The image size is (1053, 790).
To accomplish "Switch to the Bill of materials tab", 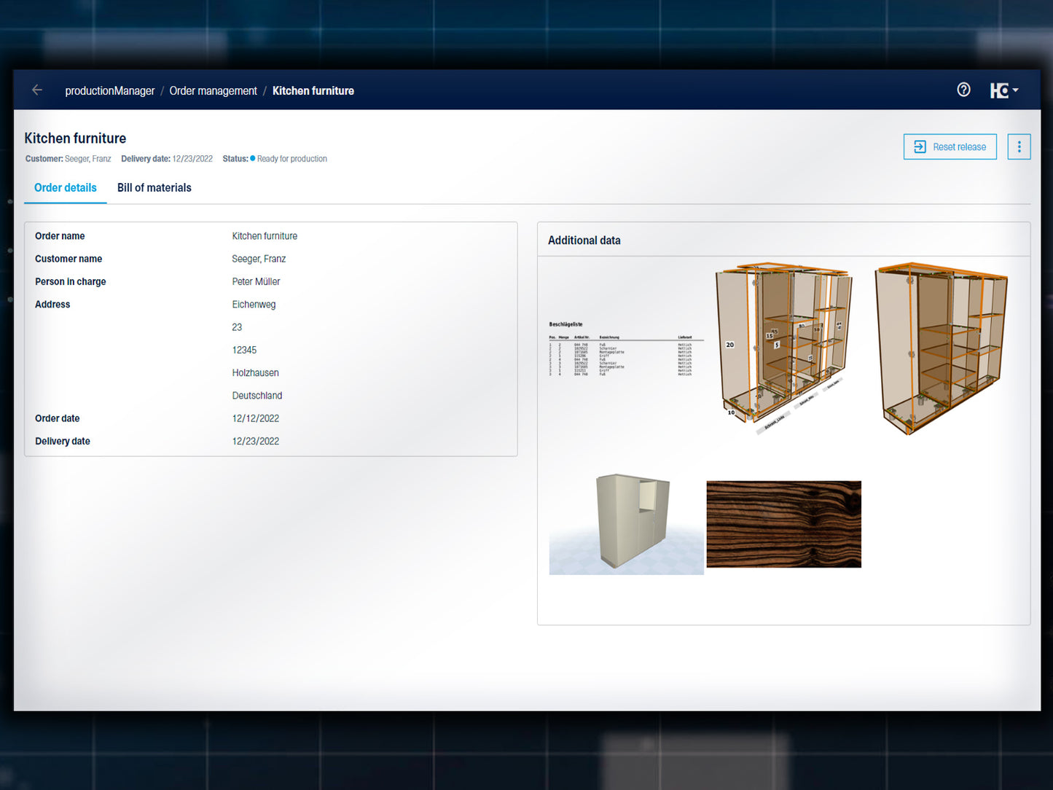I will pos(154,188).
